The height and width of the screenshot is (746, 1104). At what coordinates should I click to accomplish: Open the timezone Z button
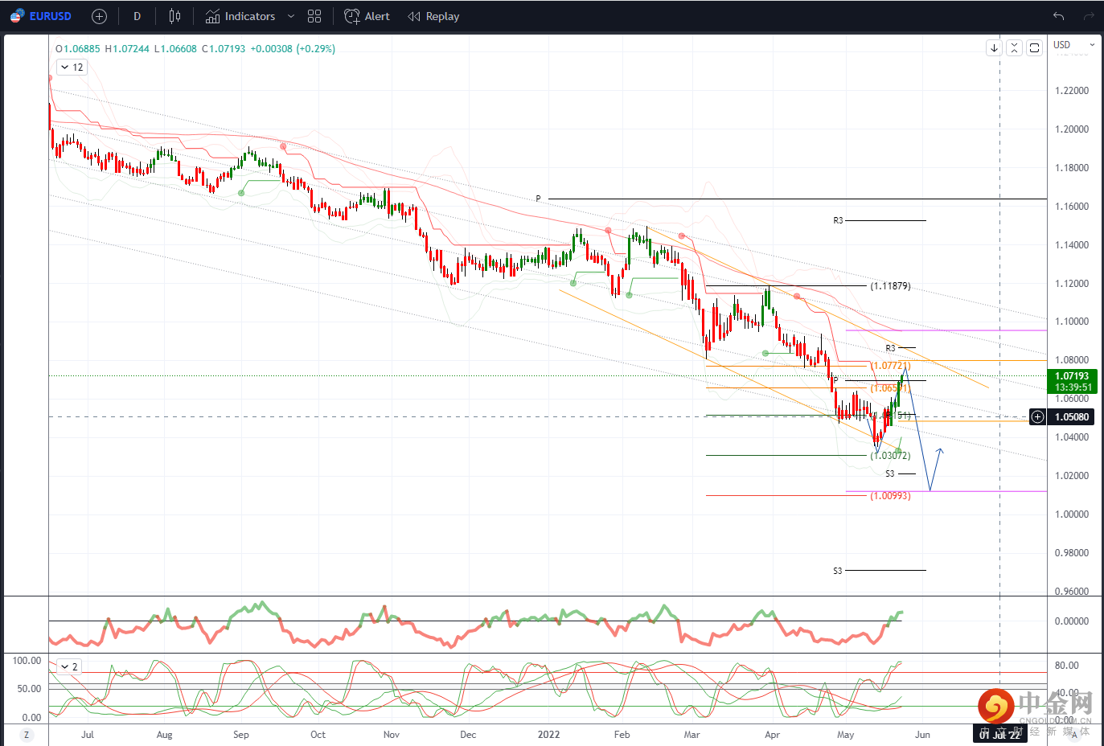click(x=27, y=735)
